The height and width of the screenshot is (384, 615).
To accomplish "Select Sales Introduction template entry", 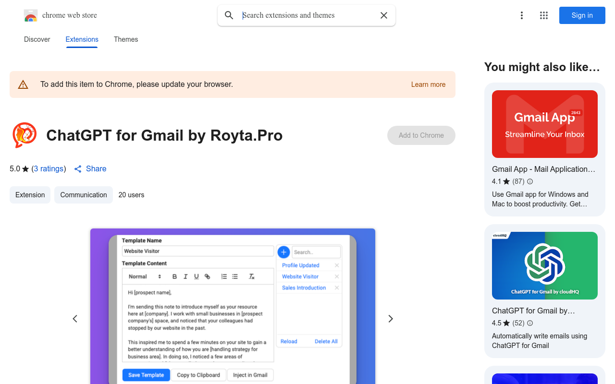I will point(304,288).
